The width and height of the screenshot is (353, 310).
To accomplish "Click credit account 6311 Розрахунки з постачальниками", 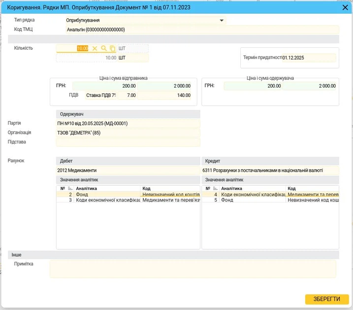I will pos(270,171).
